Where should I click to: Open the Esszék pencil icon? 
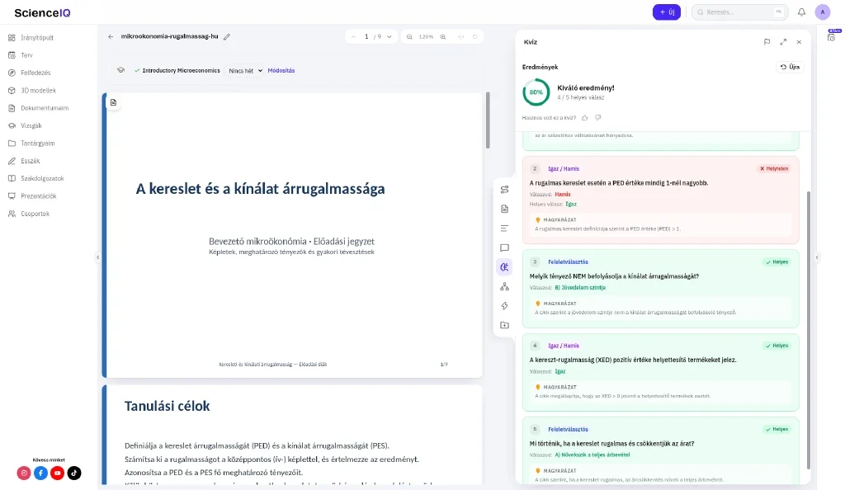click(12, 161)
